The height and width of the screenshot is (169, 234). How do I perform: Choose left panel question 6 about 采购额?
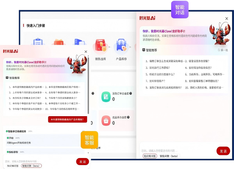coord(61,98)
